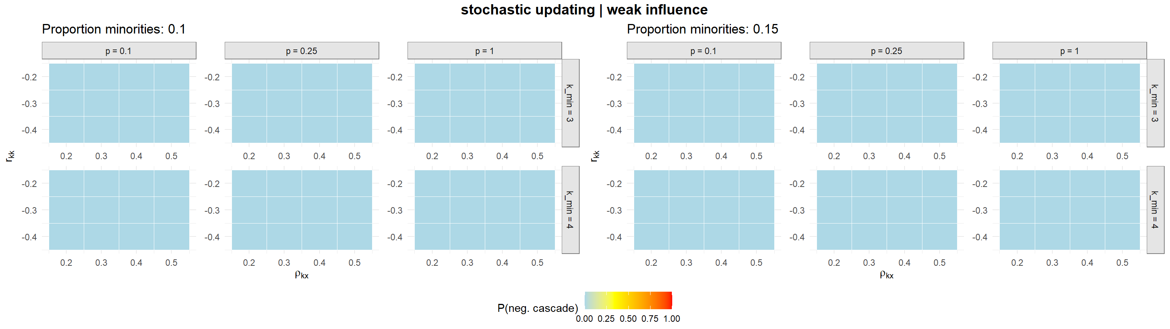Click 'p = 0.25' strip under minorities 0.1

(302, 51)
